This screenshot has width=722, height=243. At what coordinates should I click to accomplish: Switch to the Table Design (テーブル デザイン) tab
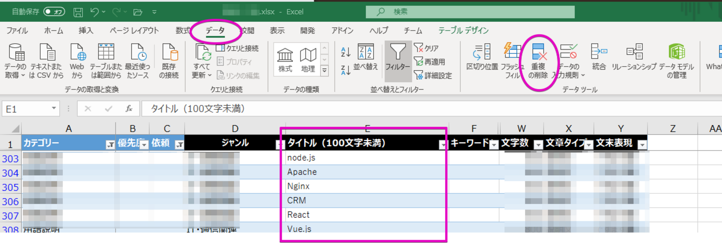coord(463,30)
